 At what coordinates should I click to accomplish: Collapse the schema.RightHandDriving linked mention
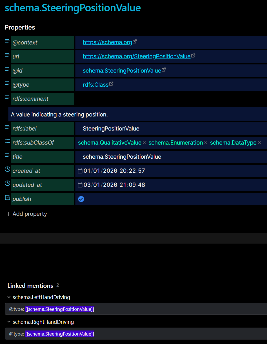coord(9,322)
